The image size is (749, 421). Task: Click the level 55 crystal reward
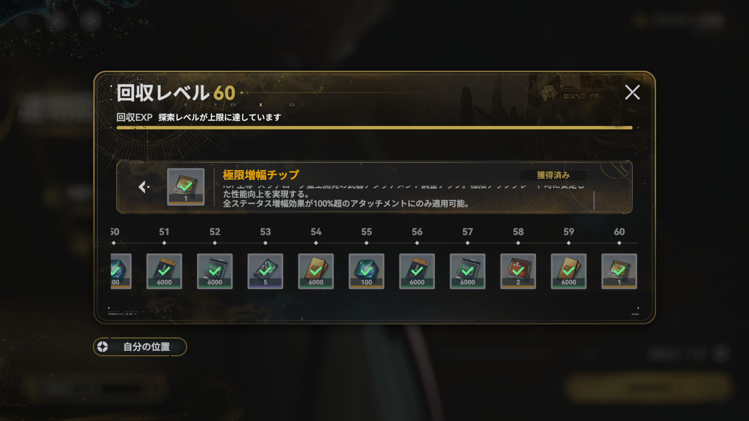click(366, 271)
